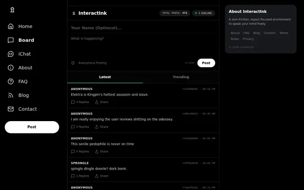The height and width of the screenshot is (190, 304).
Task: Switch to the Latest tab
Action: 105,77
